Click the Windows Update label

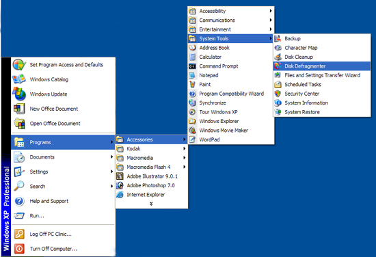tap(49, 94)
